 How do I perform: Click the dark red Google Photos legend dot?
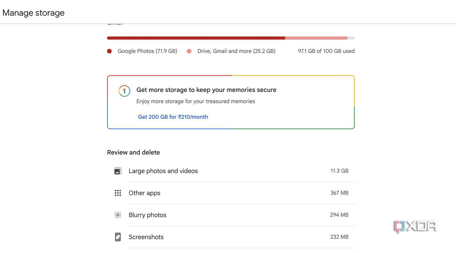tap(109, 51)
